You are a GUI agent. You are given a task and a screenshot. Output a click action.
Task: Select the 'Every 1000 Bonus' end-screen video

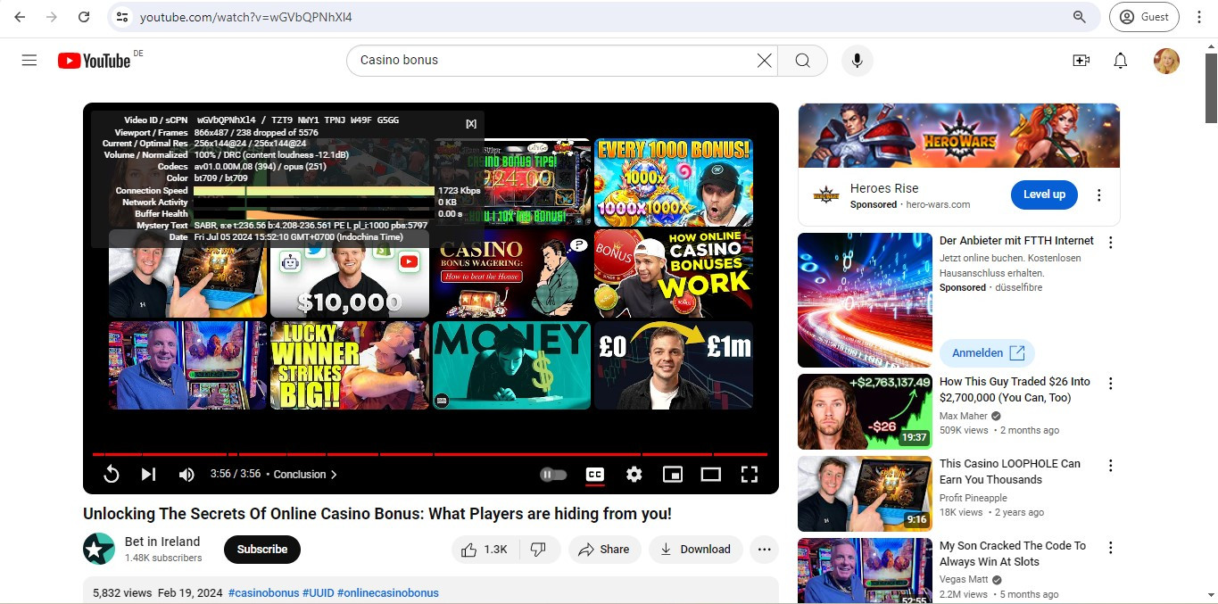(x=674, y=182)
